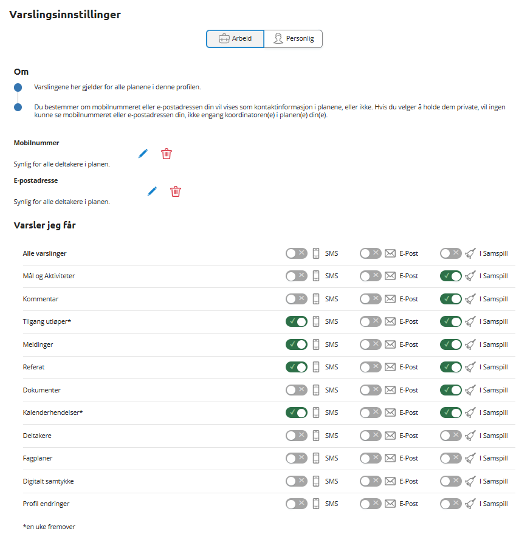The height and width of the screenshot is (534, 516).
Task: Disable I Samspill for Mål og Aktiviteter
Action: (450, 276)
